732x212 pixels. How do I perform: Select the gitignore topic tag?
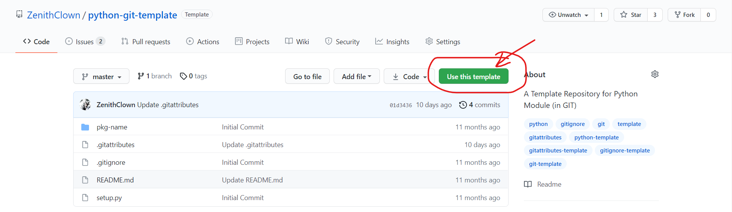(x=573, y=124)
